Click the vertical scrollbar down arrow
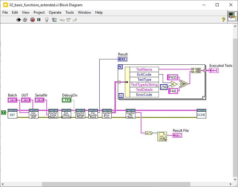238x187 pixels. [235, 180]
